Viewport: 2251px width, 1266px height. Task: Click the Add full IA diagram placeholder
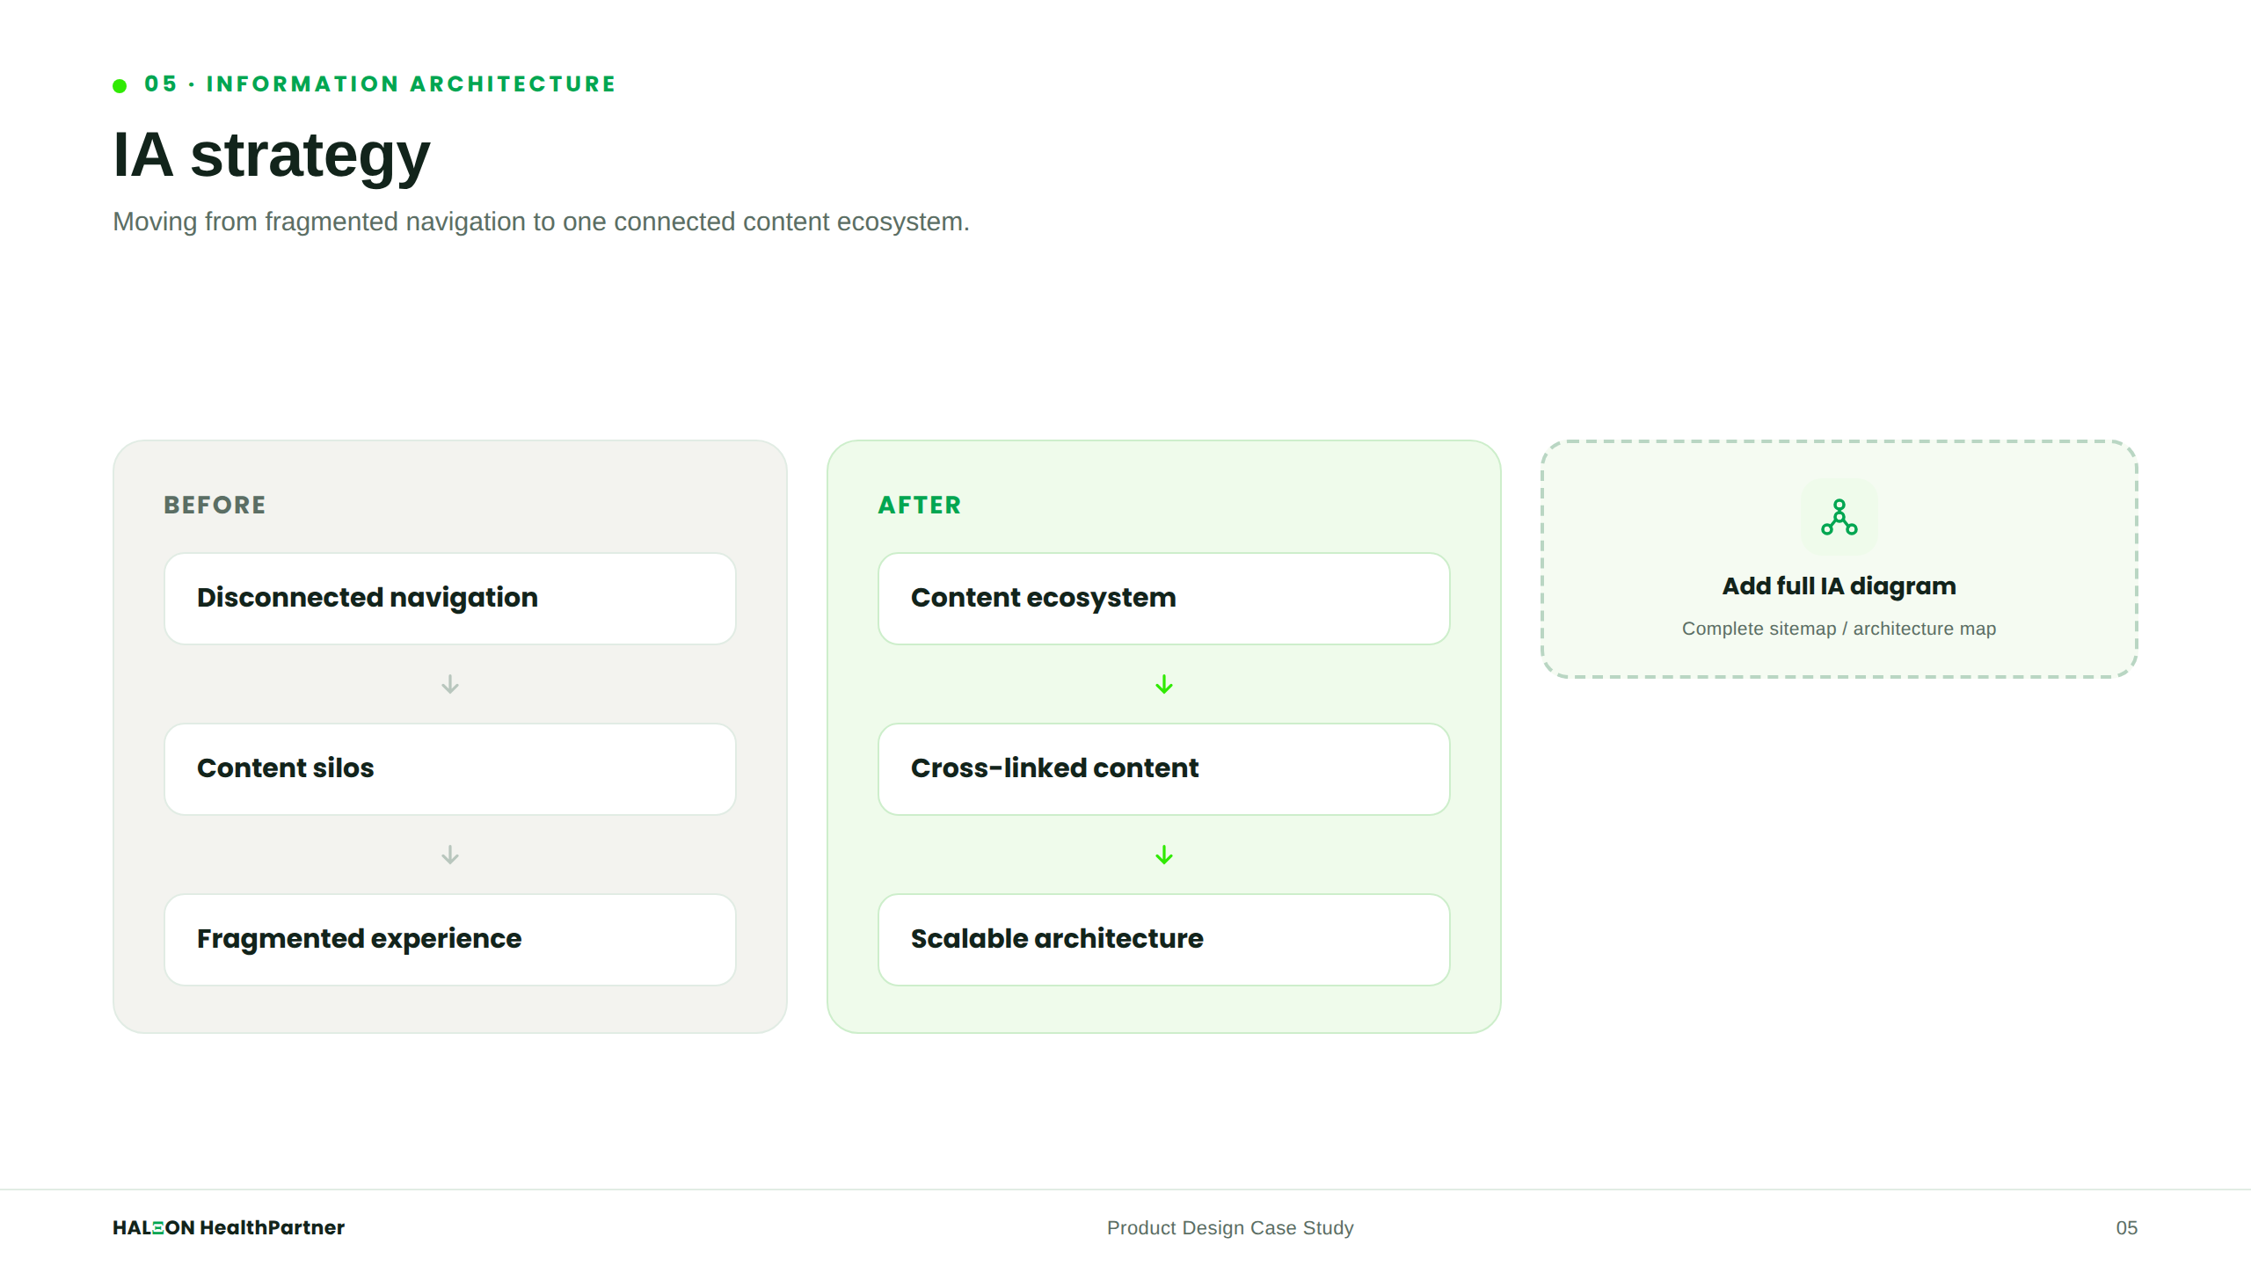click(1839, 559)
